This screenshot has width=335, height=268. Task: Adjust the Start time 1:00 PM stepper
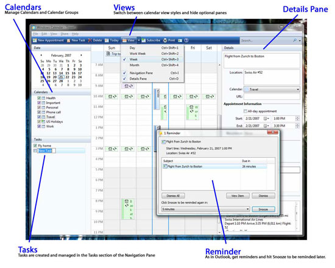pos(297,119)
